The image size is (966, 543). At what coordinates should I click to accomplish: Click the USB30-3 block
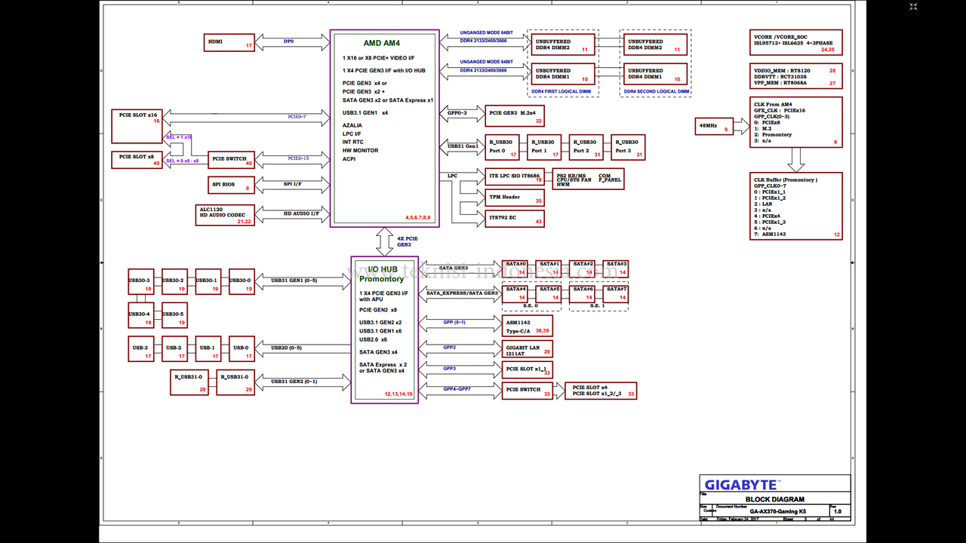pyautogui.click(x=141, y=281)
